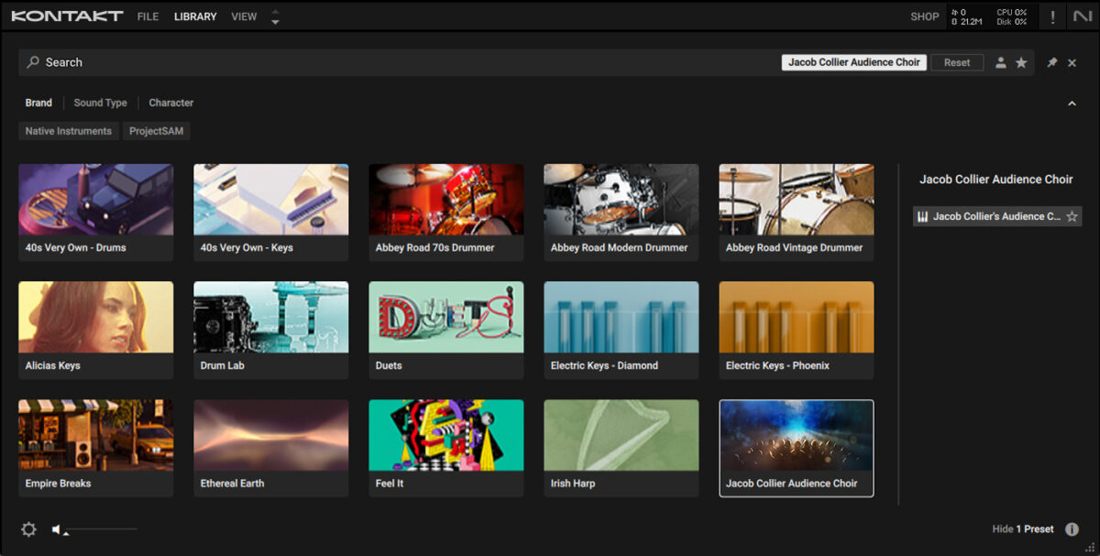
Task: Open the Empire Breaks library
Action: 96,448
